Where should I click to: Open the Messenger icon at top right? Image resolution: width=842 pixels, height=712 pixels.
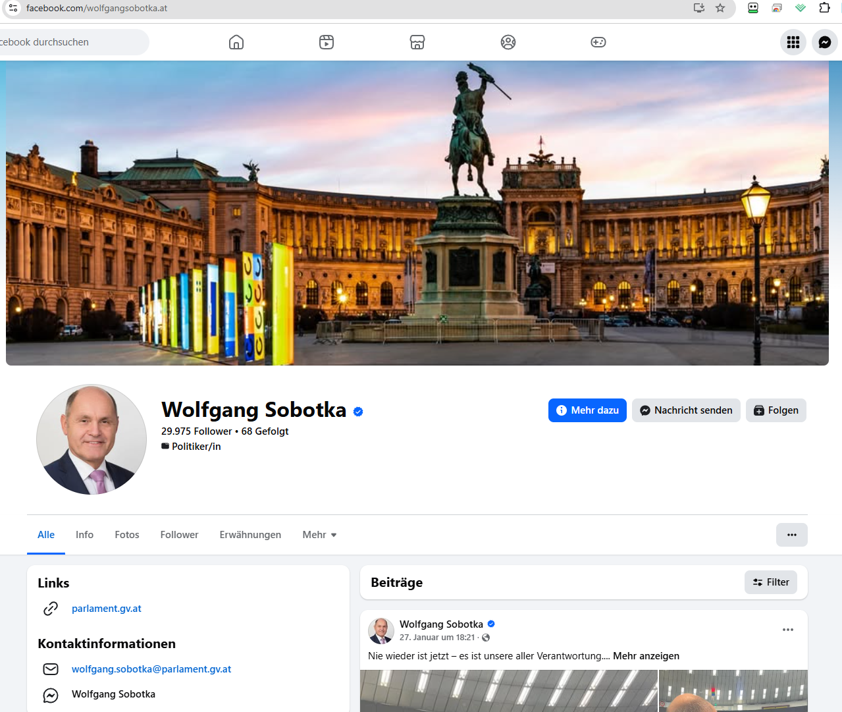tap(824, 42)
